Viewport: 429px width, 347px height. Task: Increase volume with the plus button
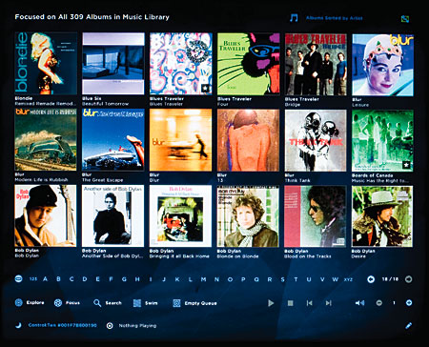pos(409,303)
